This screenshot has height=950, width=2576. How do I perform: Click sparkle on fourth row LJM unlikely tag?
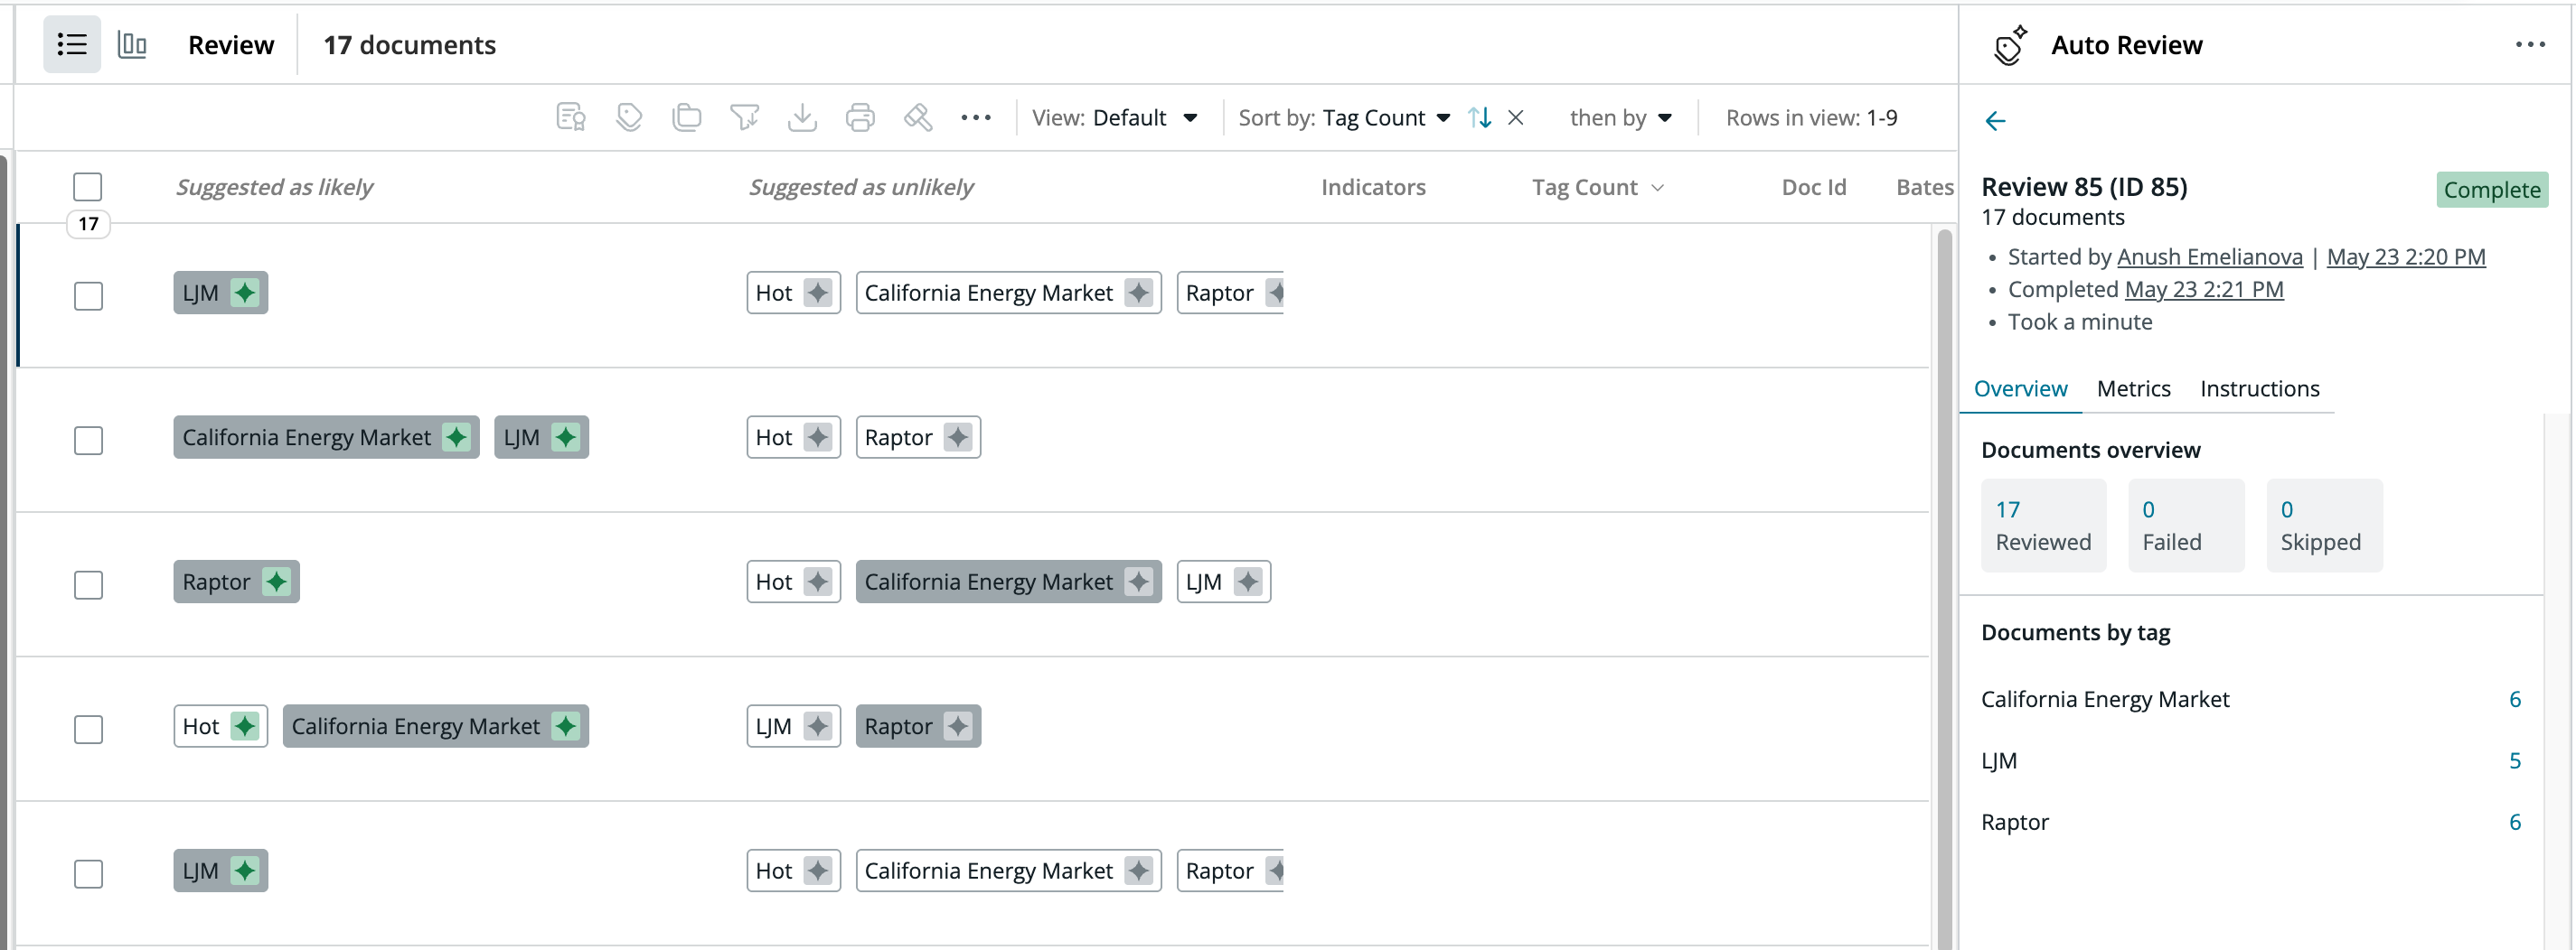[818, 726]
